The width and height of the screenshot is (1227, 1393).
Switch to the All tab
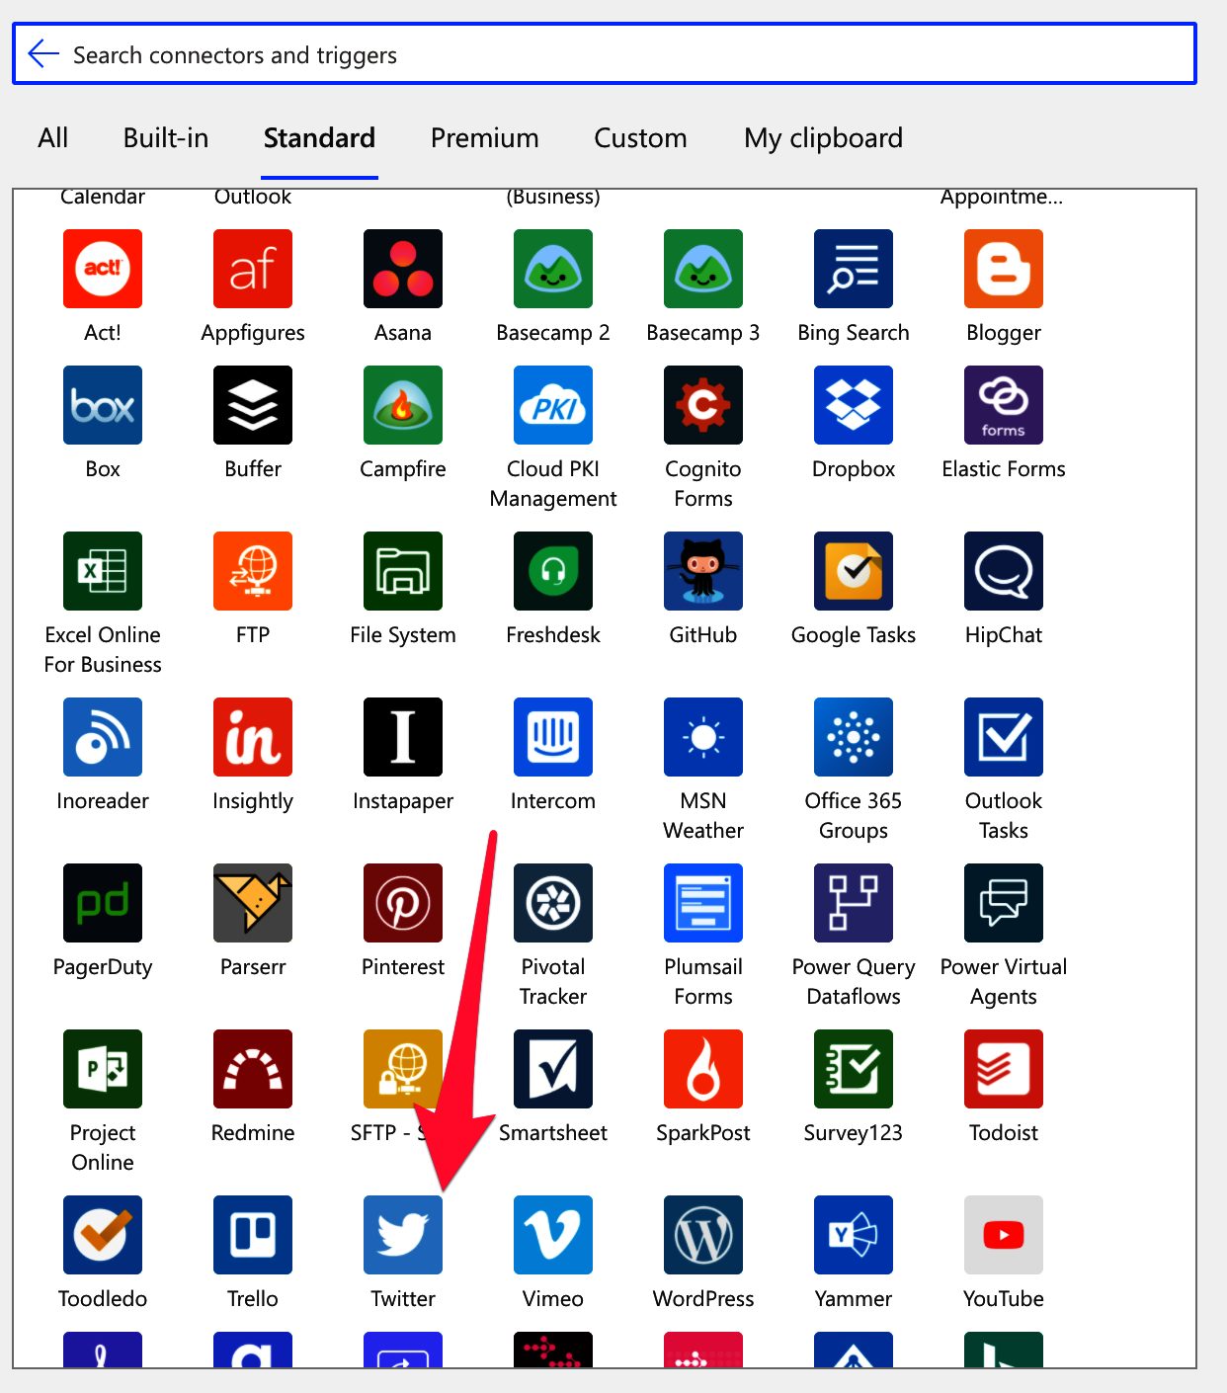(53, 137)
